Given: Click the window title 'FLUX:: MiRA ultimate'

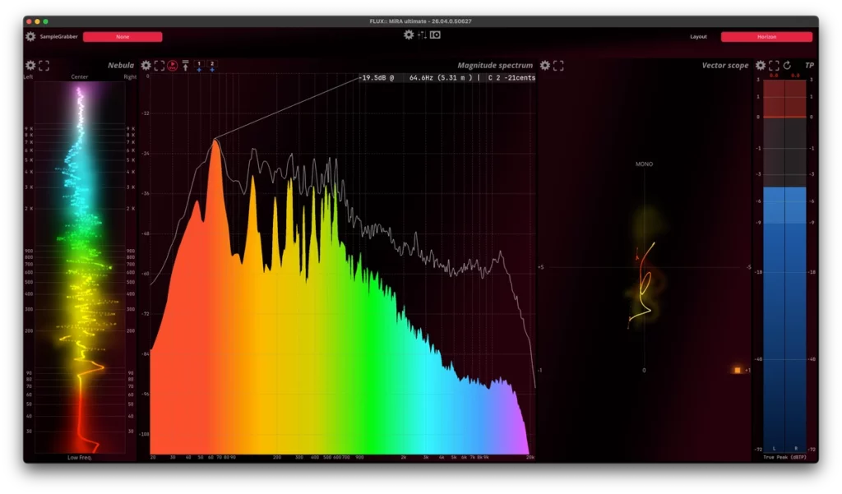Looking at the screenshot, I should coord(420,21).
